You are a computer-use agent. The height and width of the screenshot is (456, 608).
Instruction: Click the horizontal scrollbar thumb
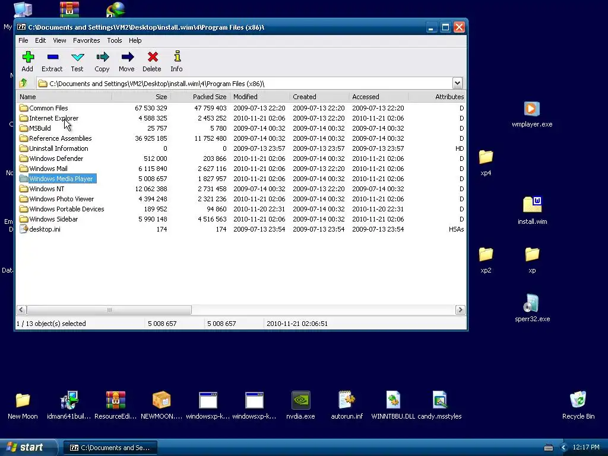[x=109, y=310]
